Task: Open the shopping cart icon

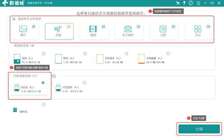Action: 178,3
